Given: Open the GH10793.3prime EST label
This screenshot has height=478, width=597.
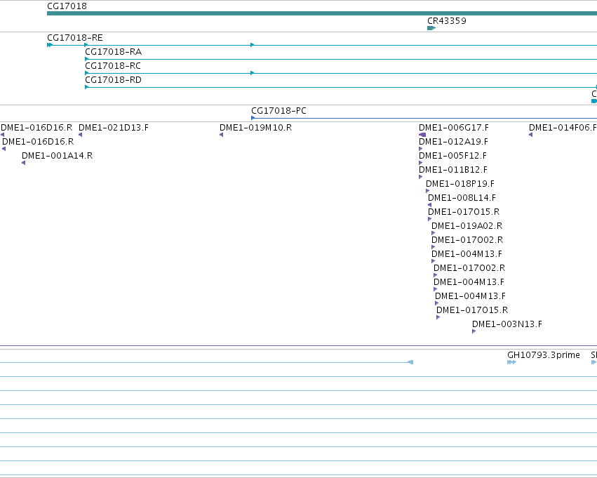Looking at the screenshot, I should (x=544, y=355).
